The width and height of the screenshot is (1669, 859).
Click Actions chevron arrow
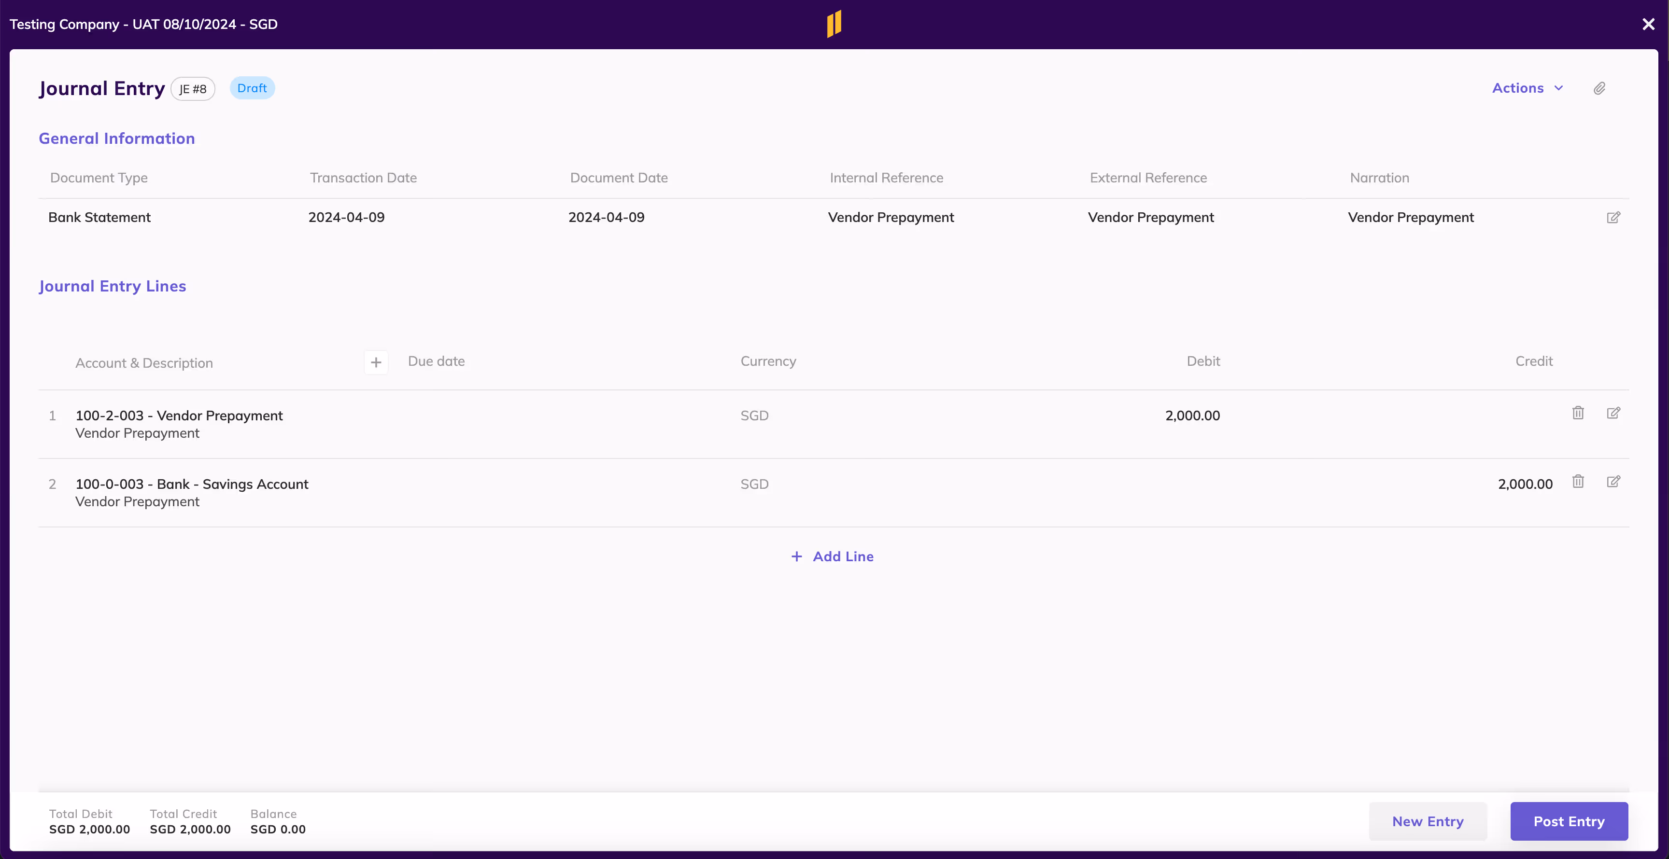click(x=1559, y=88)
